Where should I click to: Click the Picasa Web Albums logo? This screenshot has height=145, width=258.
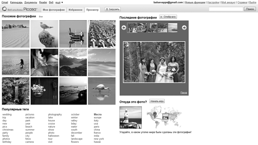pos(19,9)
